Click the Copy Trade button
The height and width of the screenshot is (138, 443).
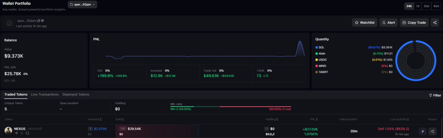tap(414, 22)
